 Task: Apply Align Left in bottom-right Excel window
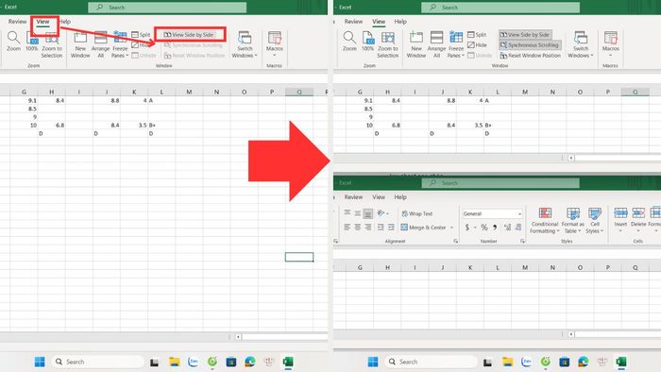(x=347, y=228)
